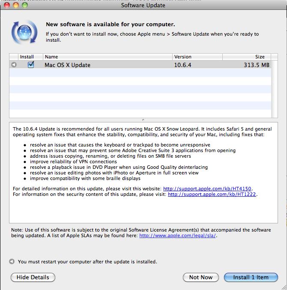Sort updates by the Version column header
Screen dimensions: 287x290
197,57
